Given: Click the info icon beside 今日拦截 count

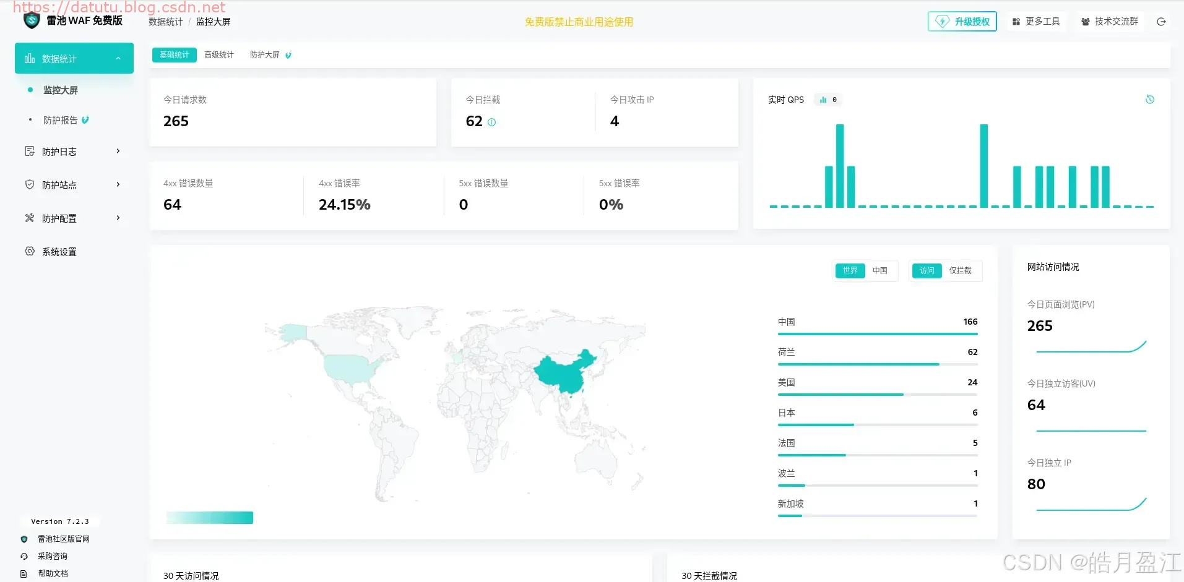Looking at the screenshot, I should pyautogui.click(x=492, y=122).
